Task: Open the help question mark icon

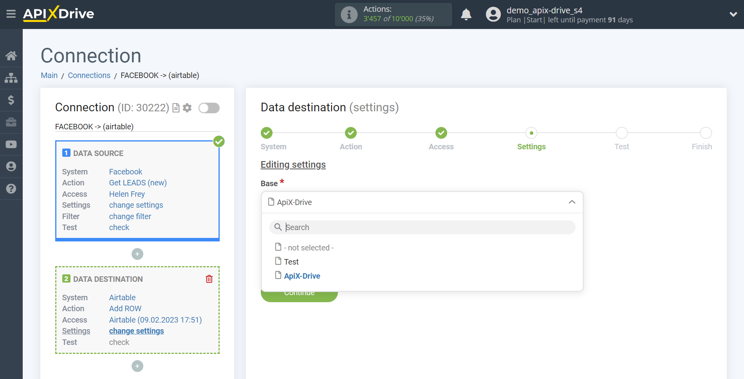Action: click(11, 189)
